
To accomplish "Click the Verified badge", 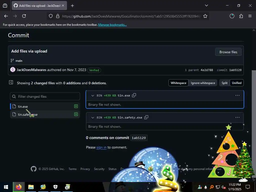I will point(94,70).
